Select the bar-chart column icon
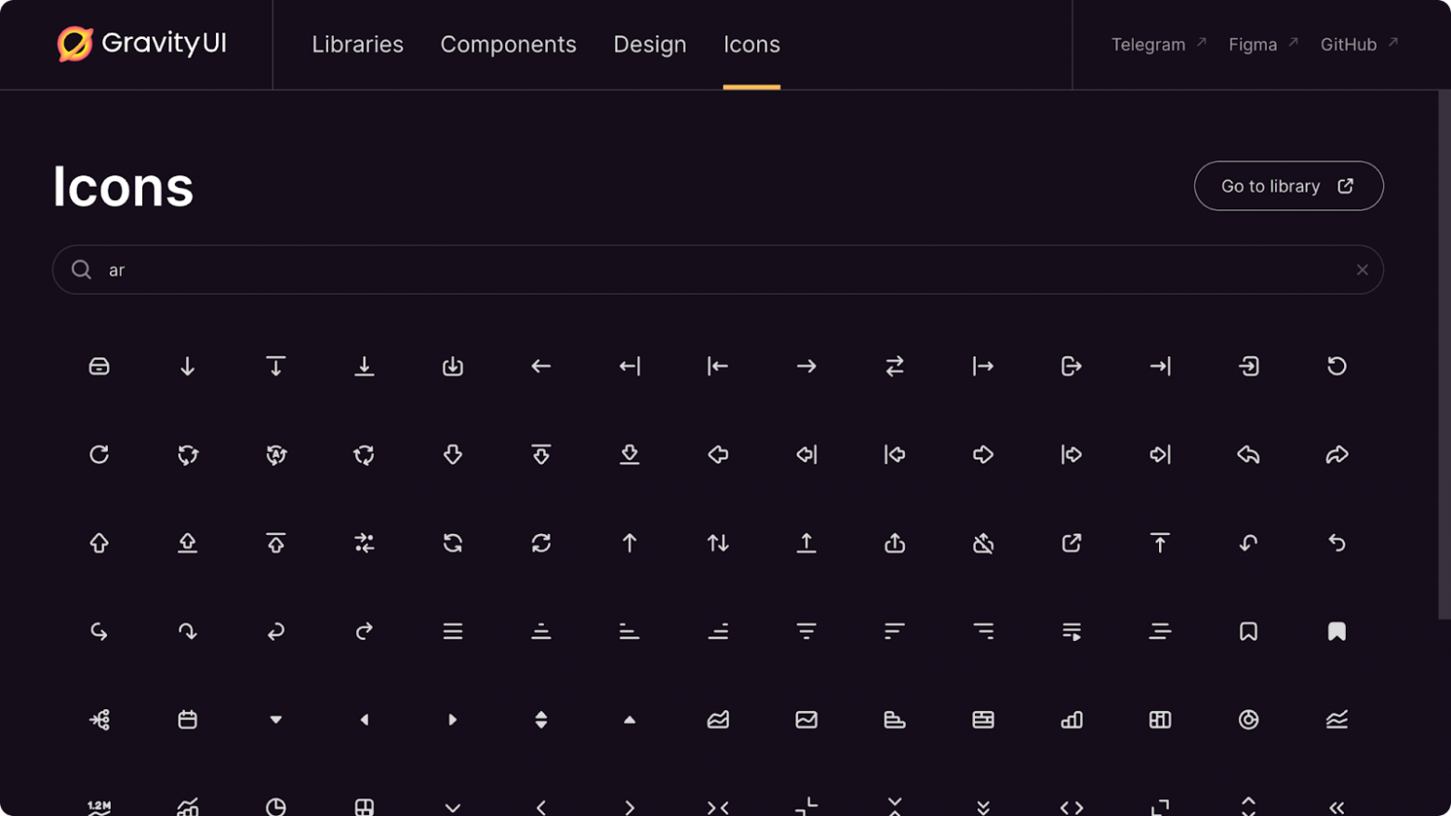1451x816 pixels. tap(1072, 718)
